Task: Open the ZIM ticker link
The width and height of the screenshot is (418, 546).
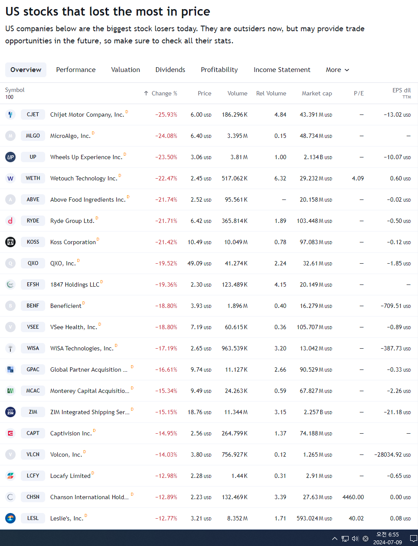Action: click(x=33, y=412)
